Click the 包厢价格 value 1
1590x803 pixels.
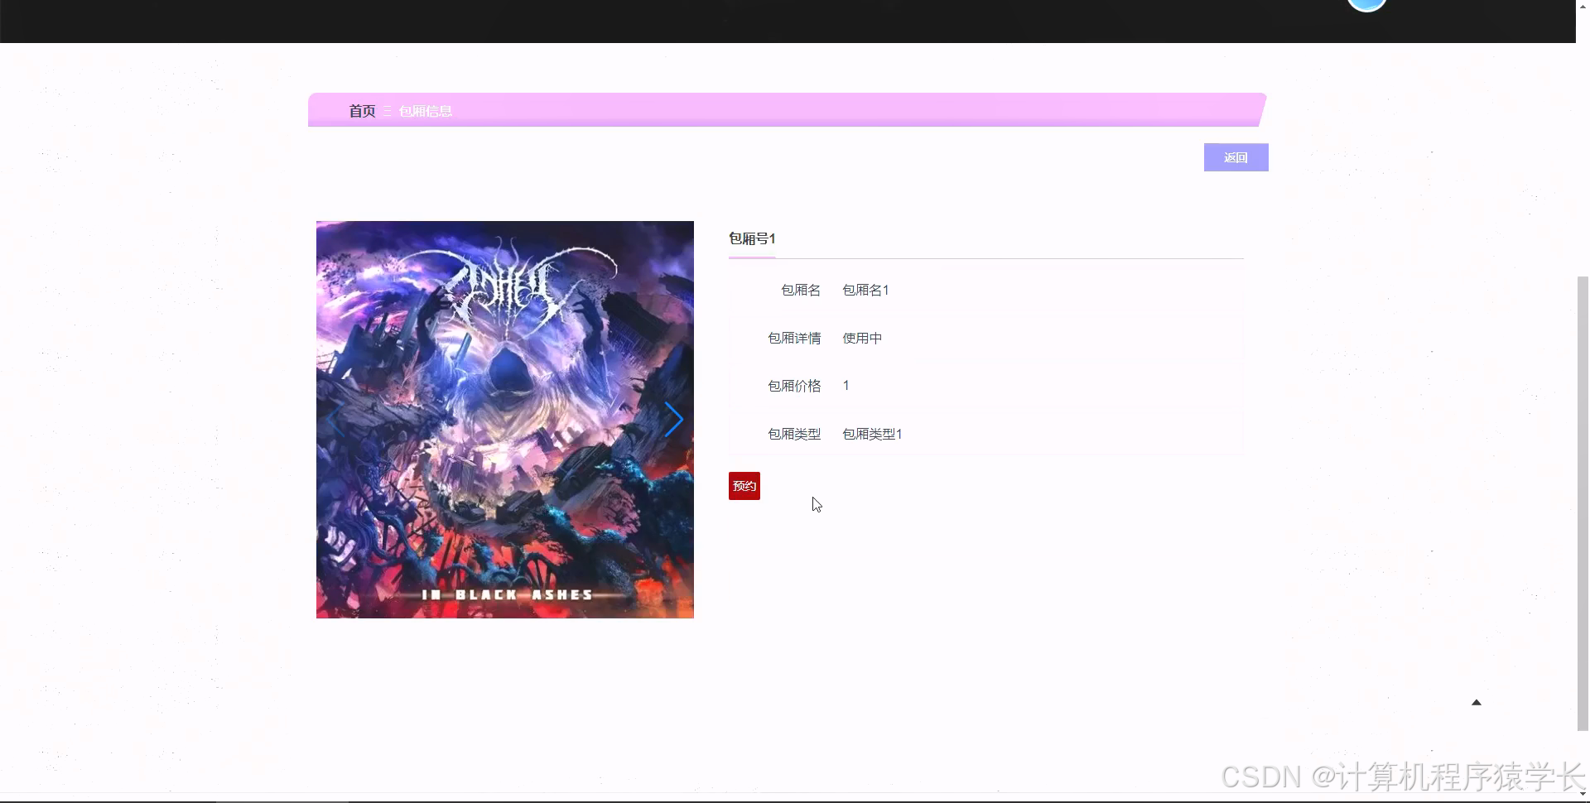point(846,385)
